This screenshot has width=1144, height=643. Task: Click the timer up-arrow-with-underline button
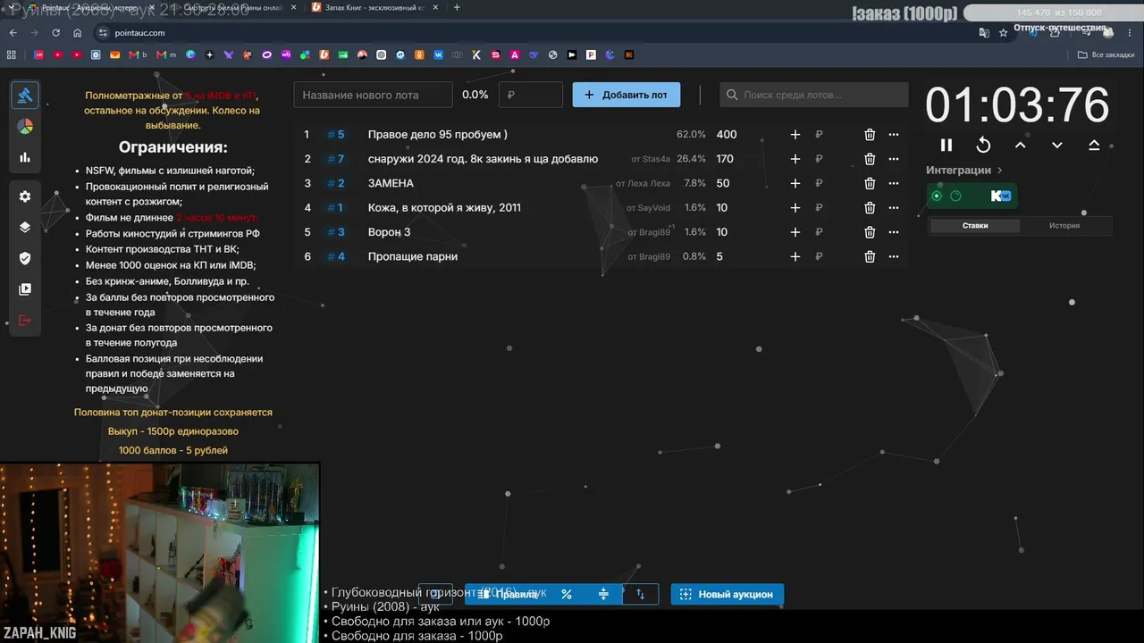[x=1094, y=145]
